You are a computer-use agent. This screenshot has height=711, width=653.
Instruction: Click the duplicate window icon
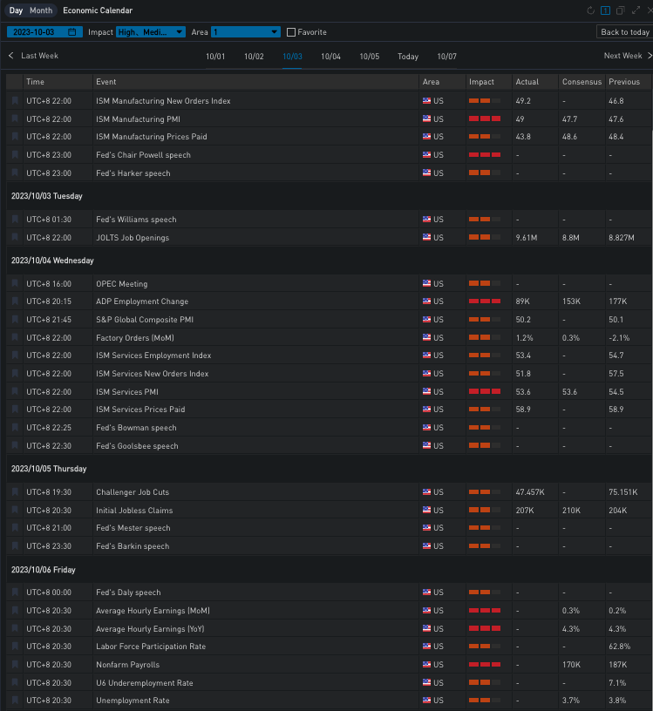(620, 10)
